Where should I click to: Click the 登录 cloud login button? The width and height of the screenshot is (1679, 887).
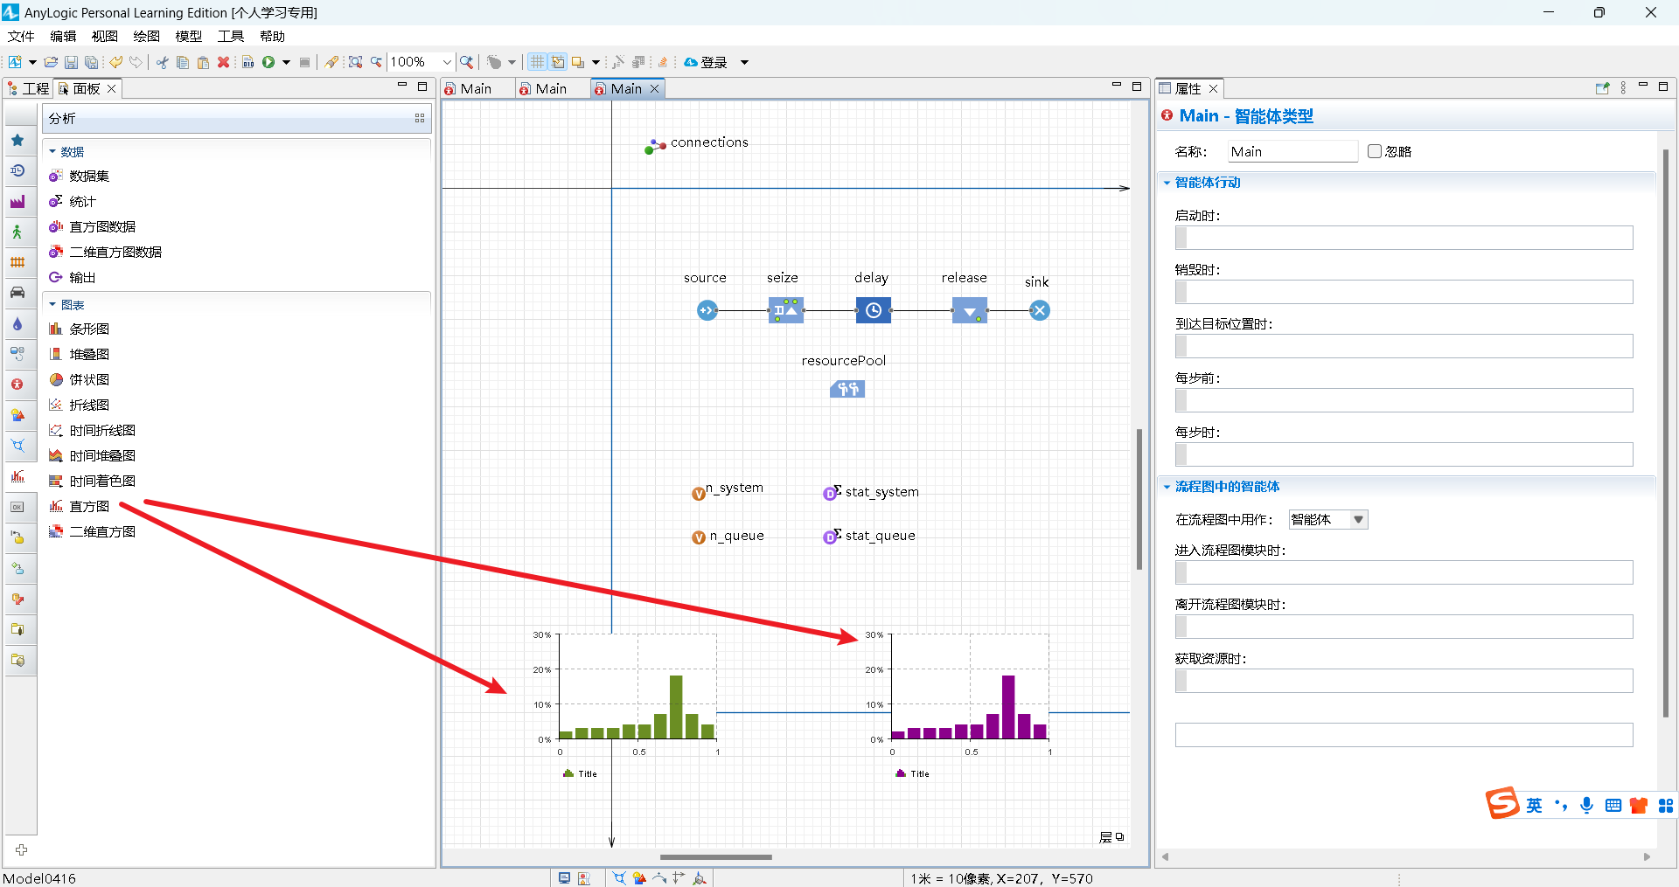click(706, 62)
